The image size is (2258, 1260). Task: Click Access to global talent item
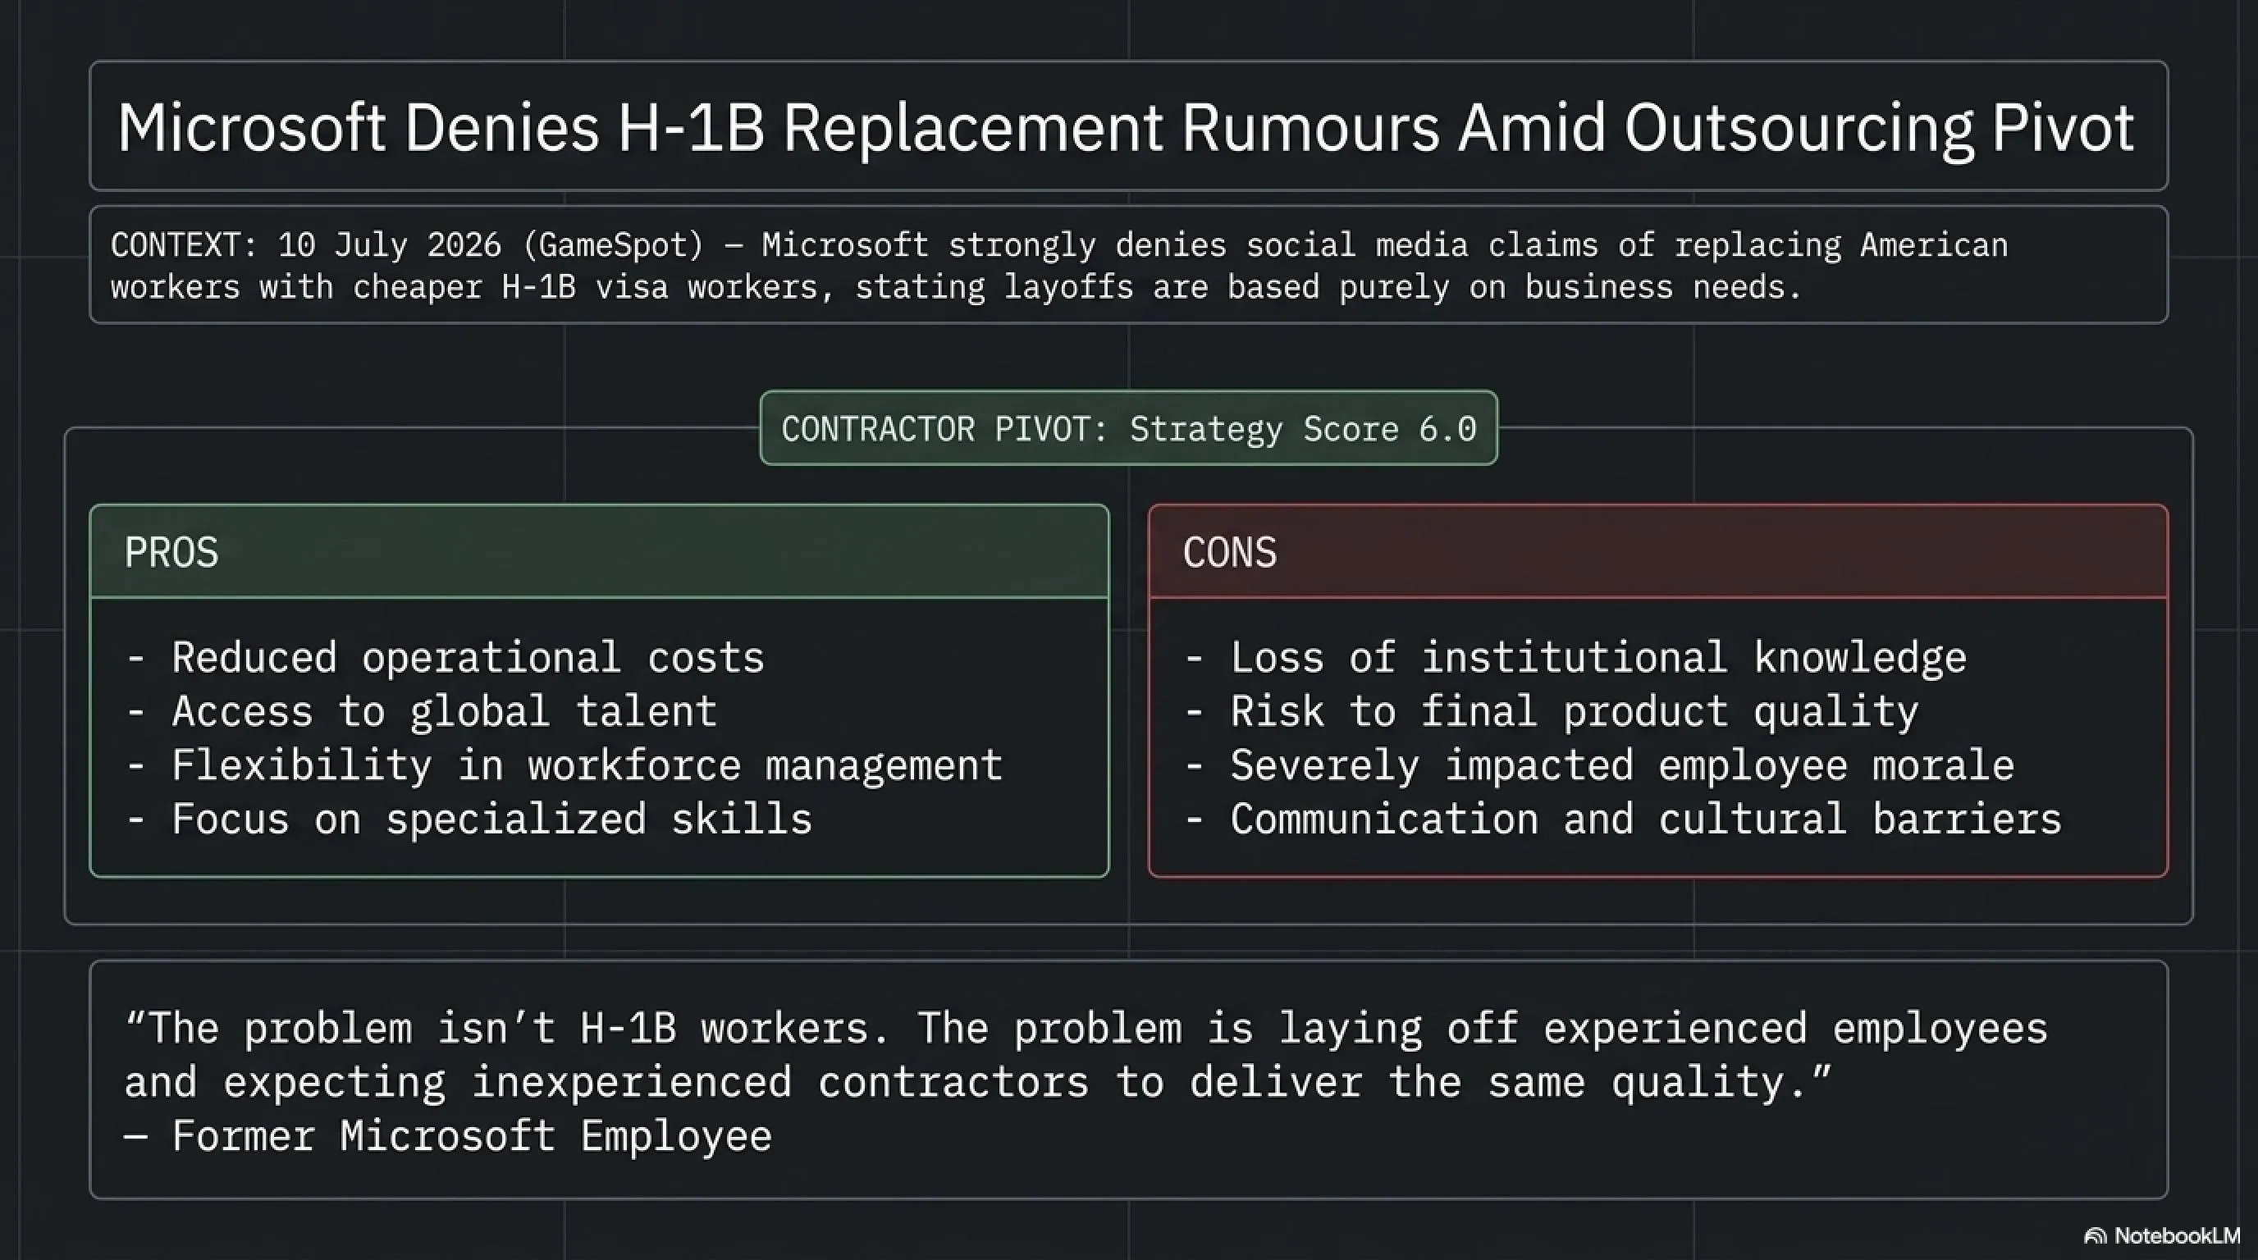tap(422, 711)
